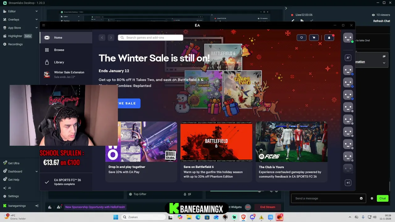Go back using the EA back arrow

click(102, 38)
